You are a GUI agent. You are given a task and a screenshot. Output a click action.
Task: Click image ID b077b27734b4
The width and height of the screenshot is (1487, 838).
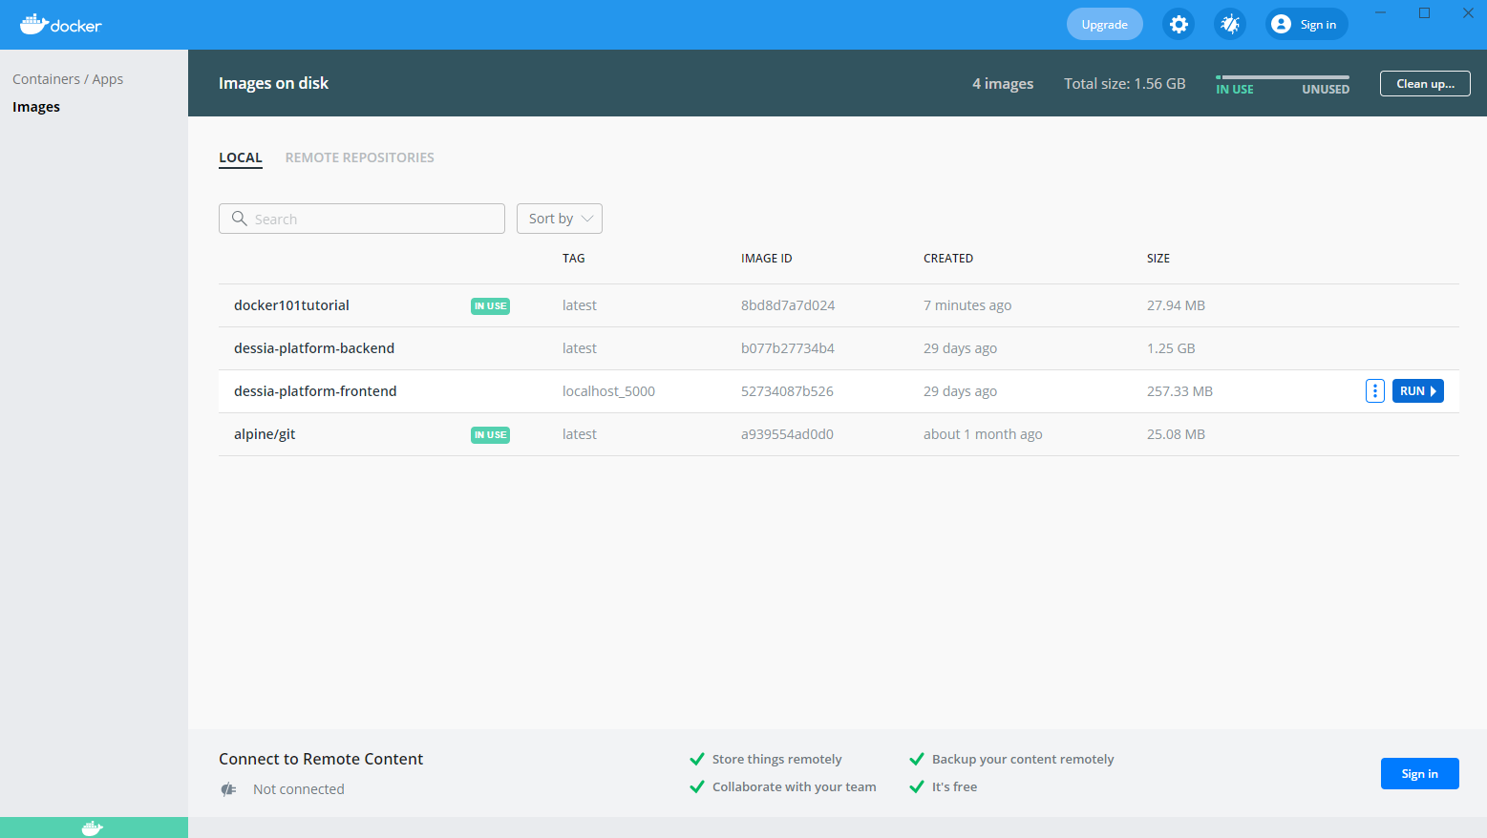pos(788,348)
